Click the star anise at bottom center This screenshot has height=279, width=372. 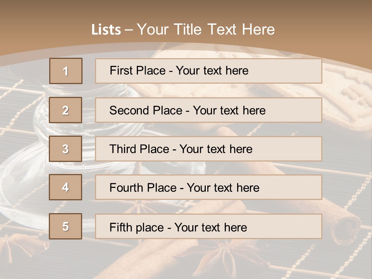point(225,258)
